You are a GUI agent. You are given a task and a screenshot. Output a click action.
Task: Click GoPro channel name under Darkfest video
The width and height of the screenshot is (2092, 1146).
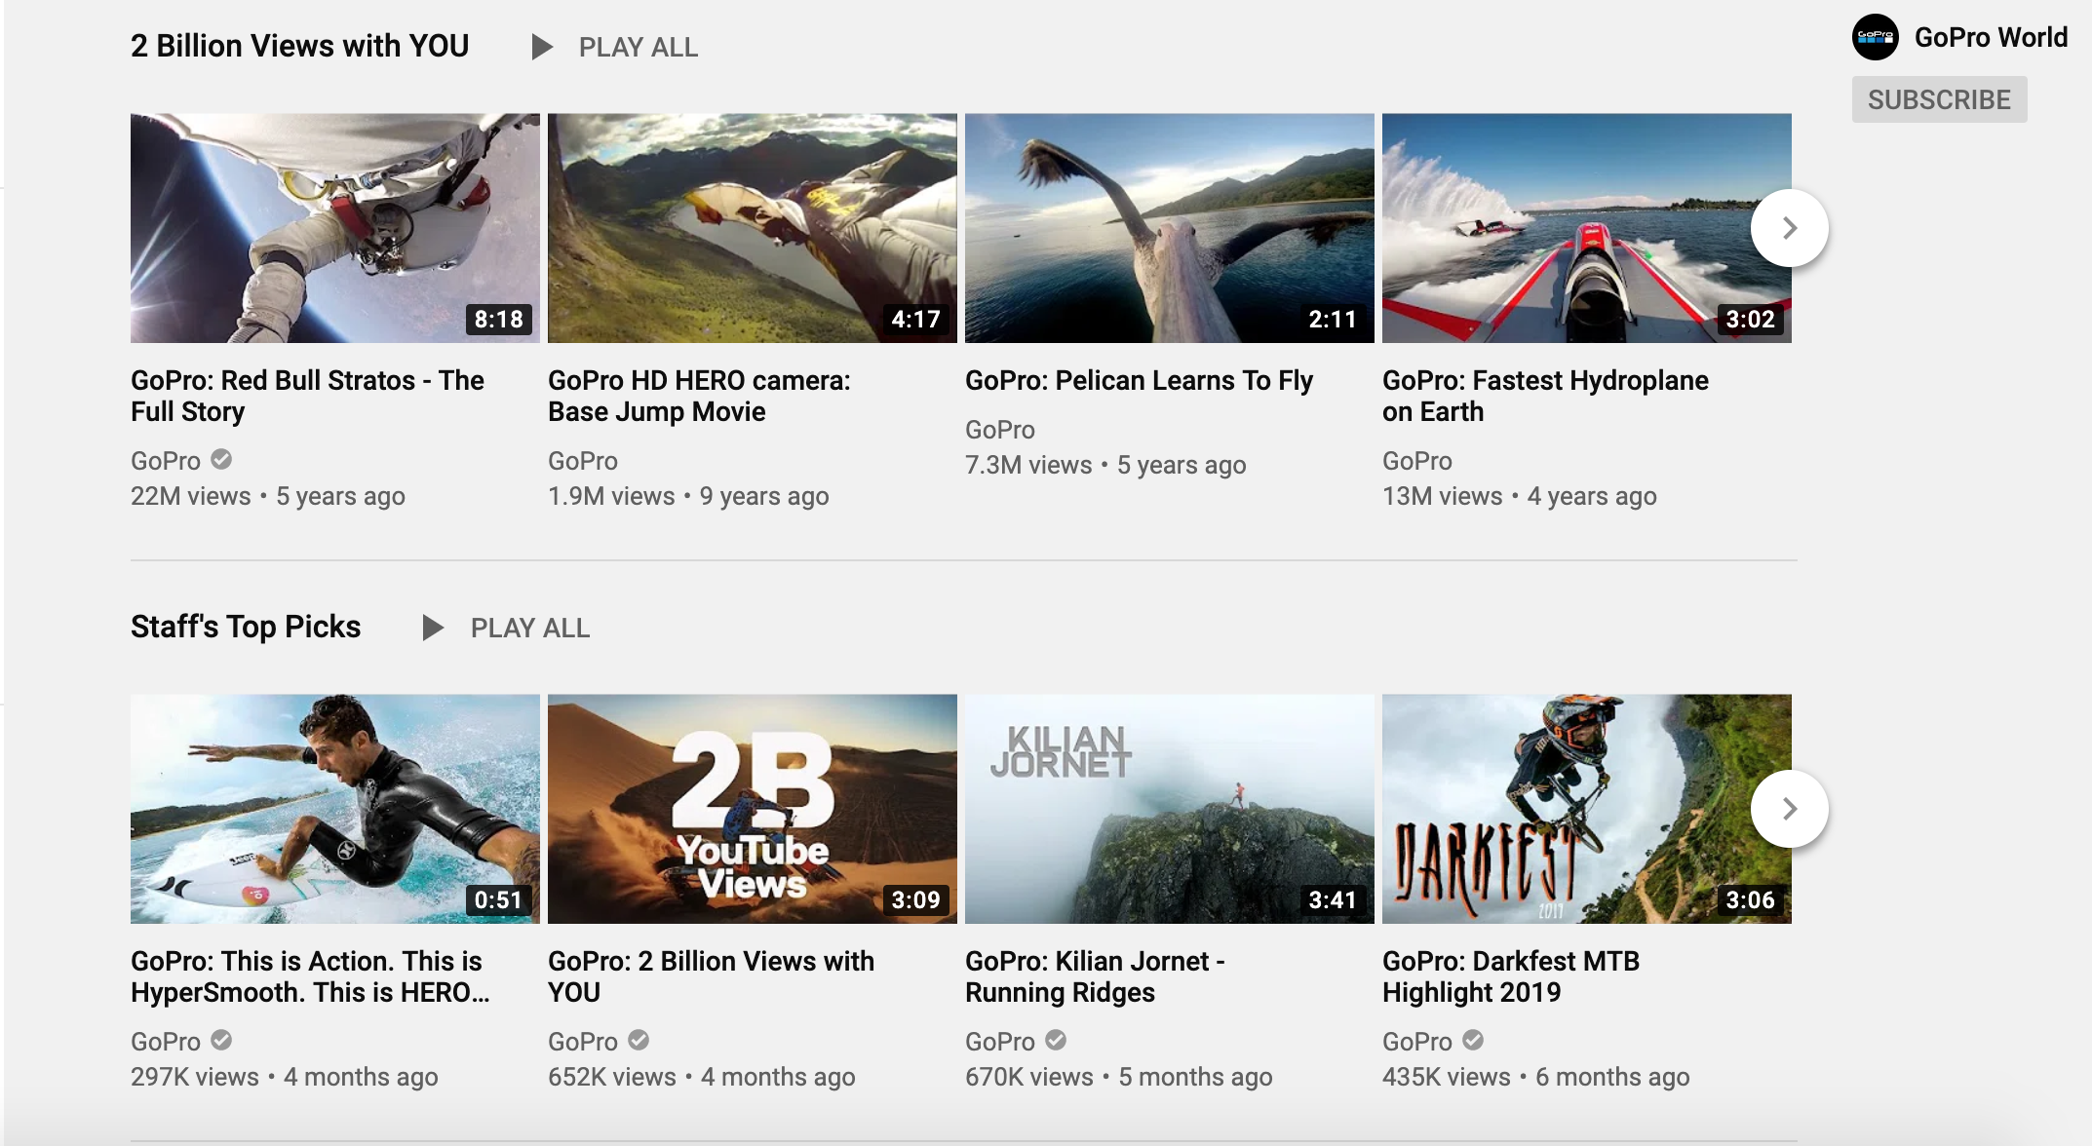(x=1417, y=1042)
